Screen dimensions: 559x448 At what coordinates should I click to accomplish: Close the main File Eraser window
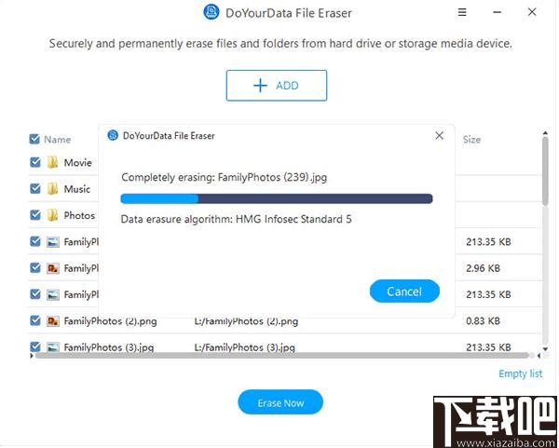(532, 12)
